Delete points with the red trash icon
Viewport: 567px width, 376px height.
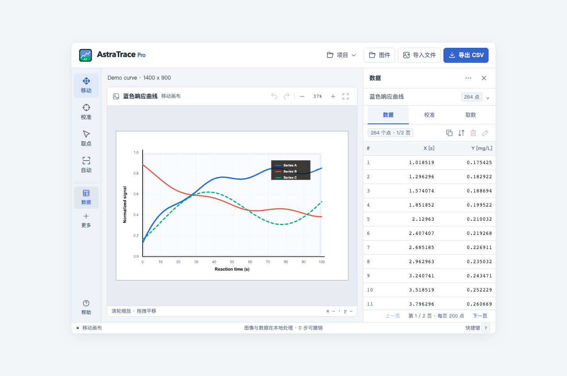[x=473, y=133]
